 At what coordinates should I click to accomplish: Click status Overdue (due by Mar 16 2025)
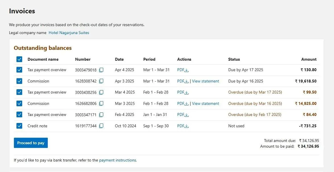[x=255, y=104]
